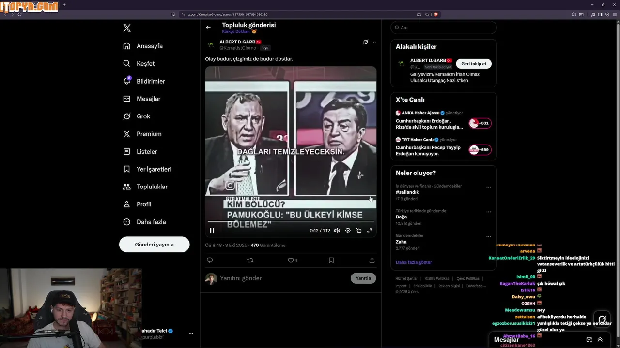Mute the video volume icon

pos(337,231)
